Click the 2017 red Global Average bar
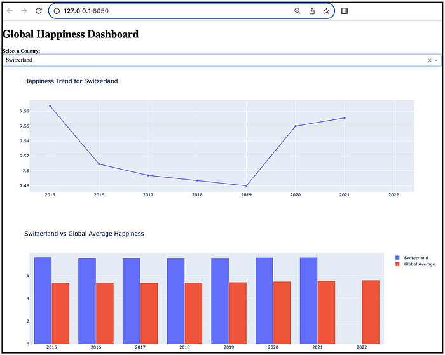This screenshot has height=355, width=445. tap(149, 313)
